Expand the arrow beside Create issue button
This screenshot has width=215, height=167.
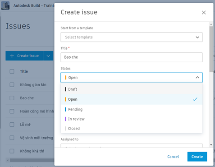coord(48,56)
